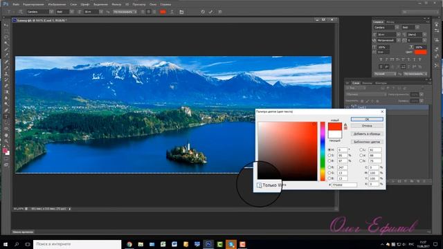443x249 pixels.
Task: Click OK in color picker dialog
Action: click(367, 120)
